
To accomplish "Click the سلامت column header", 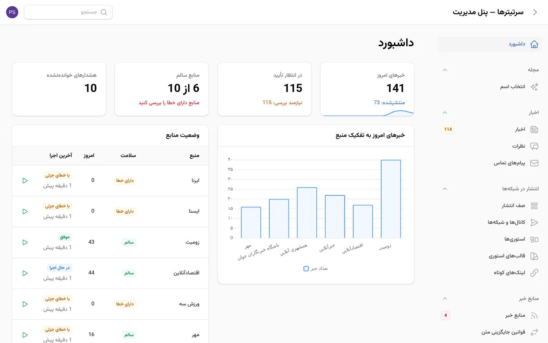I will coord(128,156).
